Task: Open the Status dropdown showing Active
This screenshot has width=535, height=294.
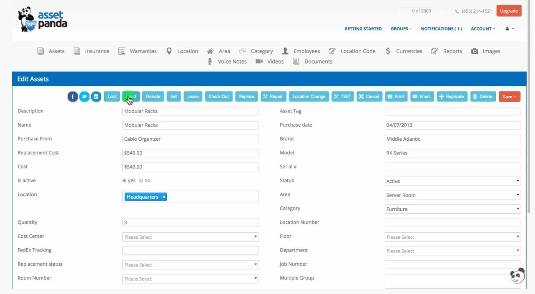Action: [452, 181]
